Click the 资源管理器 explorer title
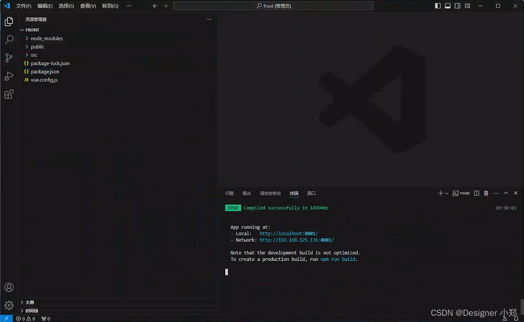Image resolution: width=524 pixels, height=322 pixels. tap(36, 19)
